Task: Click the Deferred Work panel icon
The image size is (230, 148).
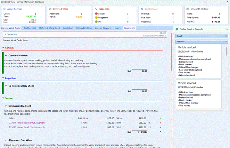Action: tap(50, 9)
